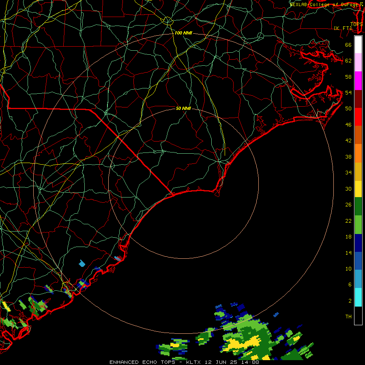The width and height of the screenshot is (365, 365).
Task: Click the '[K FT]' units label
Action: 343,28
